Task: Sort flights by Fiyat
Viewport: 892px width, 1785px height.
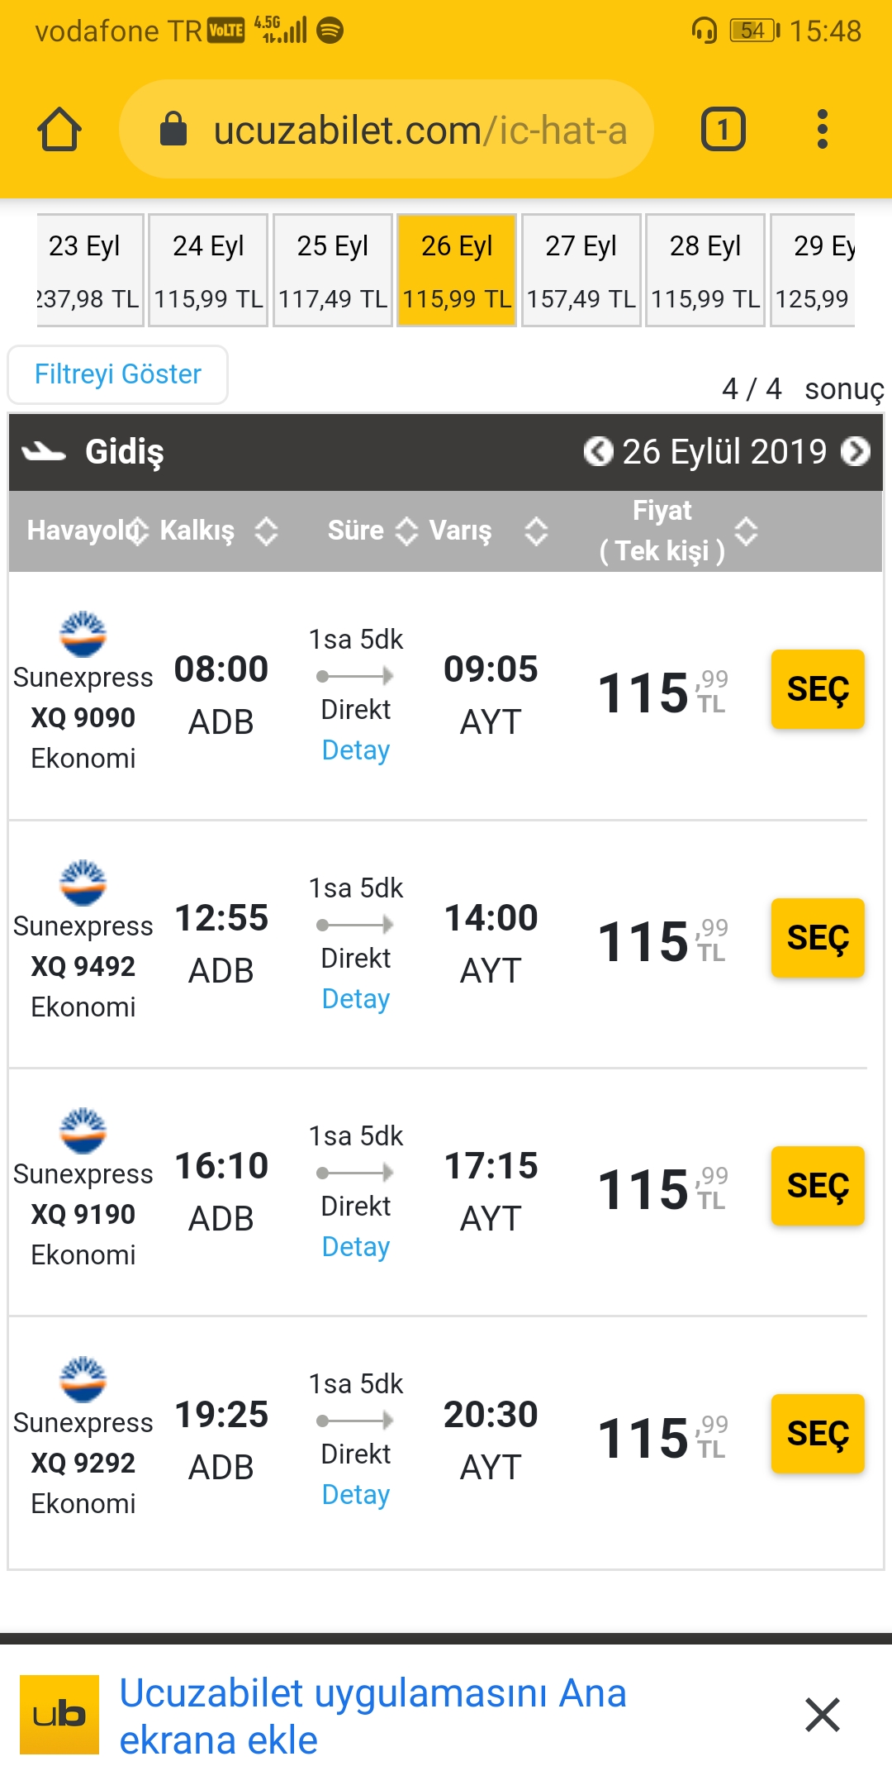Action: click(x=746, y=531)
